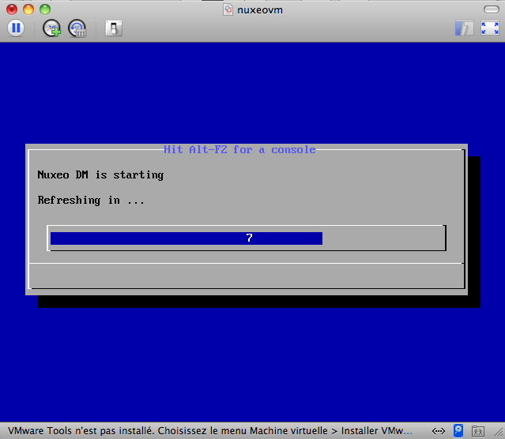Screen dimensions: 505x439
Task: Minimize the nuxeovm window
Action: (28, 9)
